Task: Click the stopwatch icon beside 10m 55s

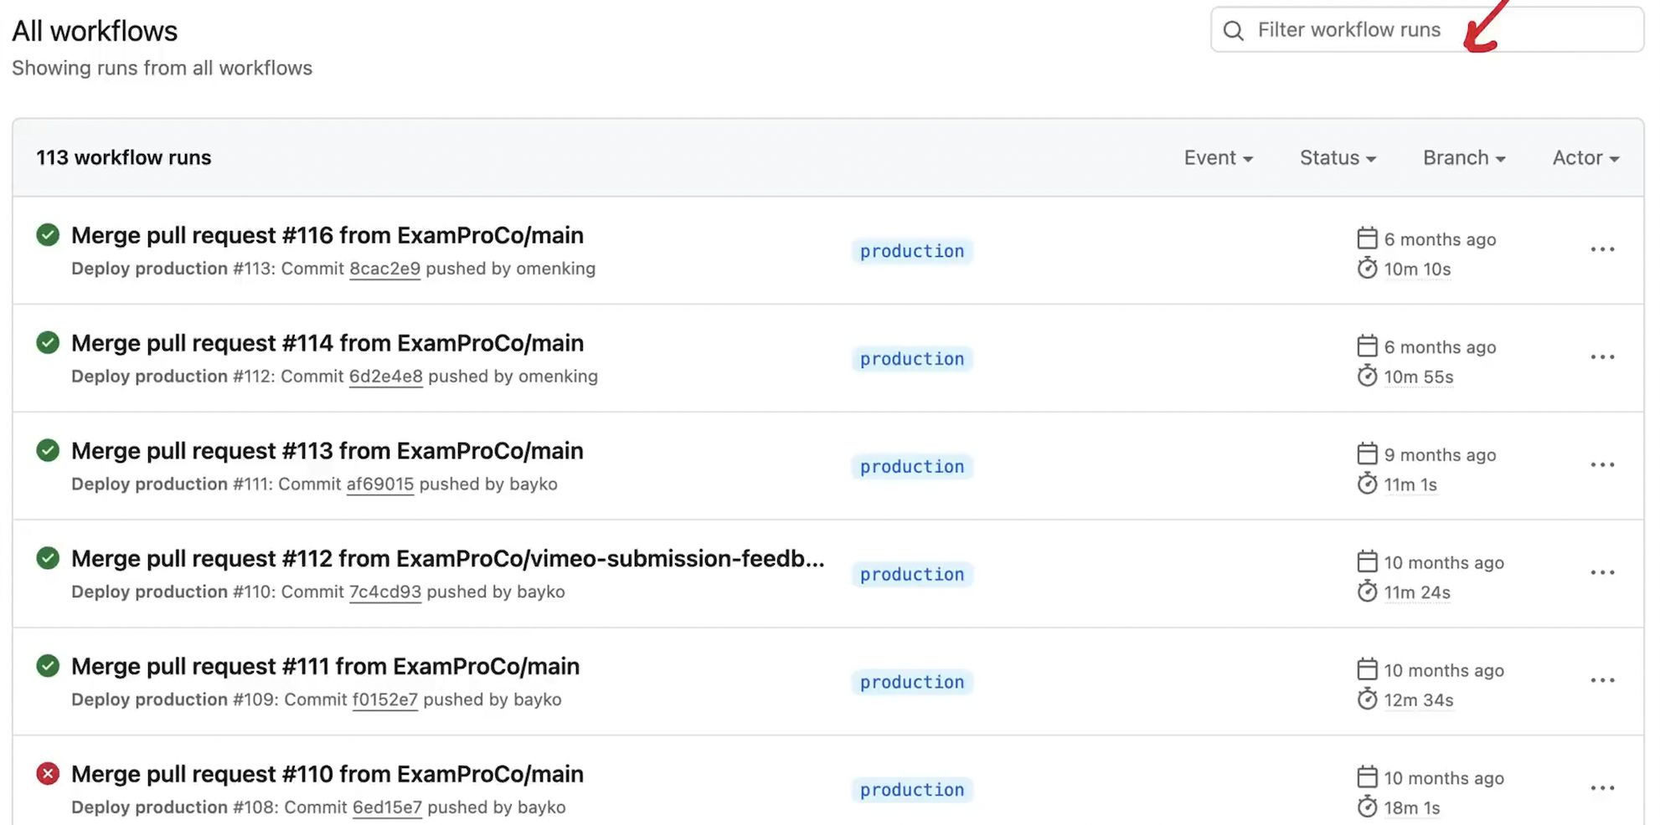Action: (x=1367, y=376)
